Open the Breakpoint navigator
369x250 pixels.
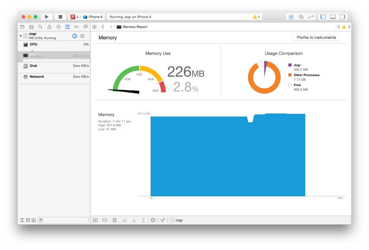click(x=77, y=27)
